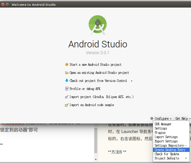191x163 pixels.
Task: Choose Create Desktop Entry menu item
Action: 171,150
